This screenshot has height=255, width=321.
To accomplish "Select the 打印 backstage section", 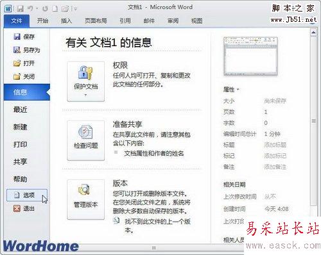I will click(21, 144).
